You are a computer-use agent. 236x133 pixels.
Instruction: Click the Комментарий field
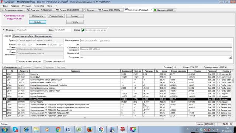coord(156,53)
